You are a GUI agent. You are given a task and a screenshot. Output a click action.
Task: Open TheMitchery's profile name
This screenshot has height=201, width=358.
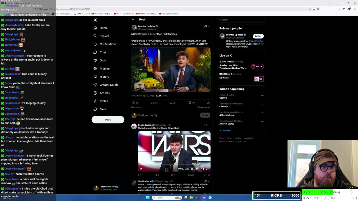coord(144,181)
